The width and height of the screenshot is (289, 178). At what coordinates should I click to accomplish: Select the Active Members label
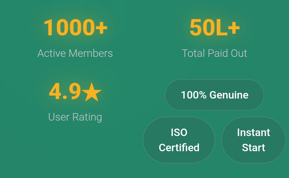pyautogui.click(x=75, y=53)
